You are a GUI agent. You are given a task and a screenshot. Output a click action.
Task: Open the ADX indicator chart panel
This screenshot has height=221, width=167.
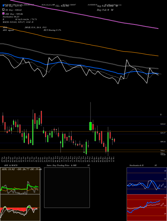pos(20,181)
